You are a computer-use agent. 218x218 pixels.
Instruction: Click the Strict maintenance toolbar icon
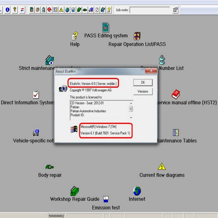[x=103, y=10]
